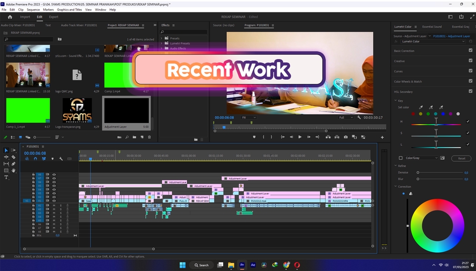Click Find magnifier in Project panel footer
The width and height of the screenshot is (476, 271).
127,137
